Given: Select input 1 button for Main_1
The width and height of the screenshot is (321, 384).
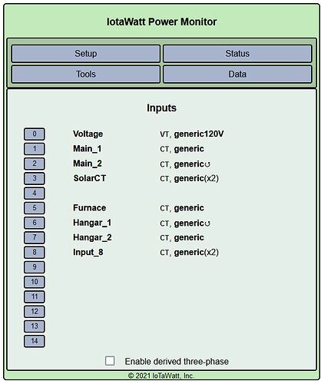Looking at the screenshot, I should [x=35, y=149].
